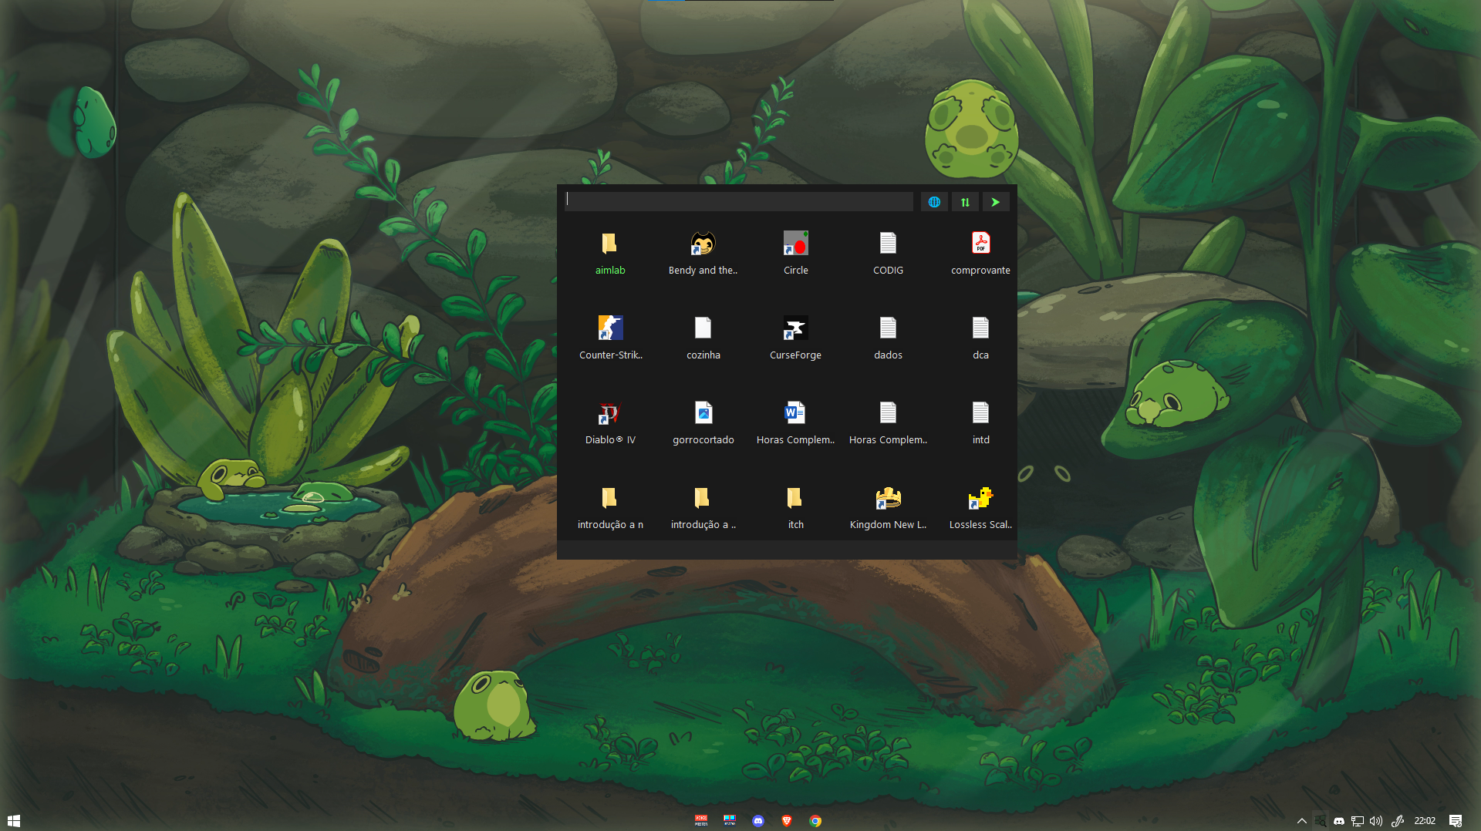
Task: Launch CurseForge from the launcher
Action: [795, 338]
